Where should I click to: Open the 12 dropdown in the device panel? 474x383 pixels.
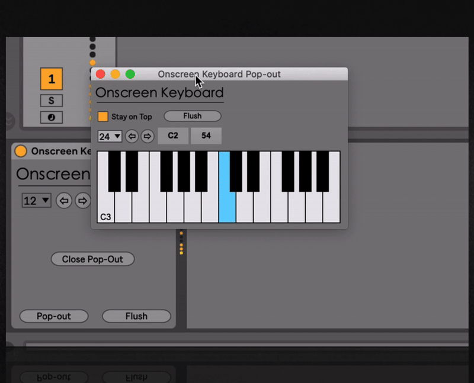[x=36, y=201]
